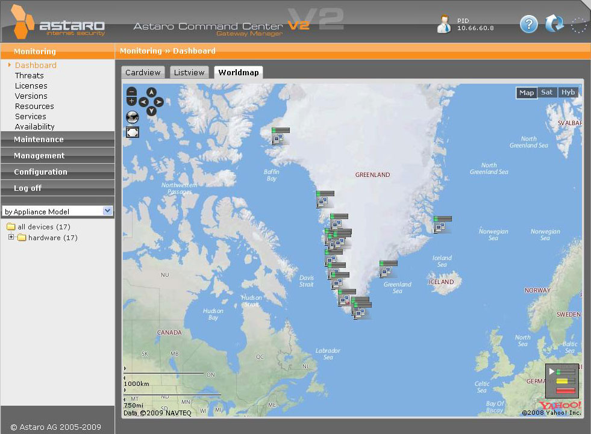591x434 pixels.
Task: Click the map zoom out minus button
Action: coord(132,91)
